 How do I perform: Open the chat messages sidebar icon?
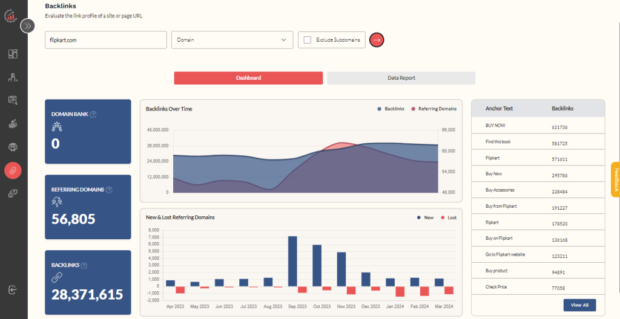click(x=13, y=194)
